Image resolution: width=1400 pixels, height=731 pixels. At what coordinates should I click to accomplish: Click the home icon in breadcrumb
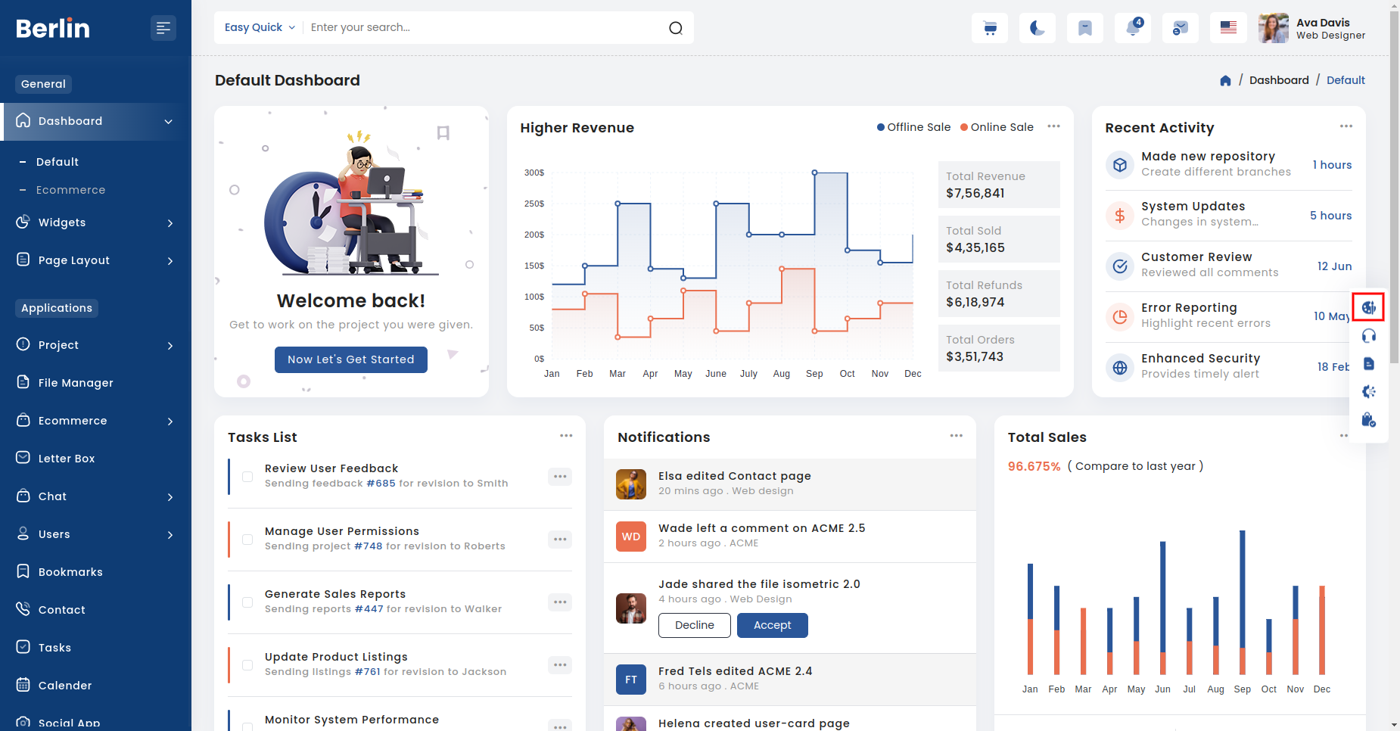point(1225,80)
